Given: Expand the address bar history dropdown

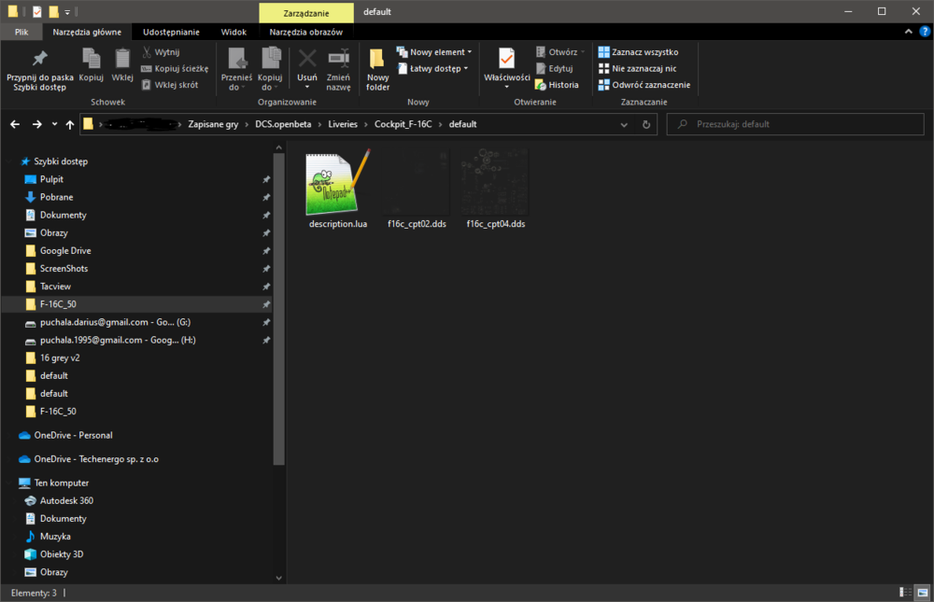Looking at the screenshot, I should (624, 124).
